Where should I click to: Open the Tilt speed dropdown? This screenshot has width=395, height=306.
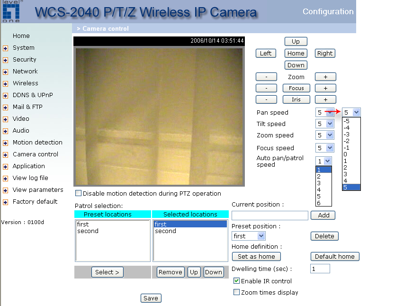[325, 124]
